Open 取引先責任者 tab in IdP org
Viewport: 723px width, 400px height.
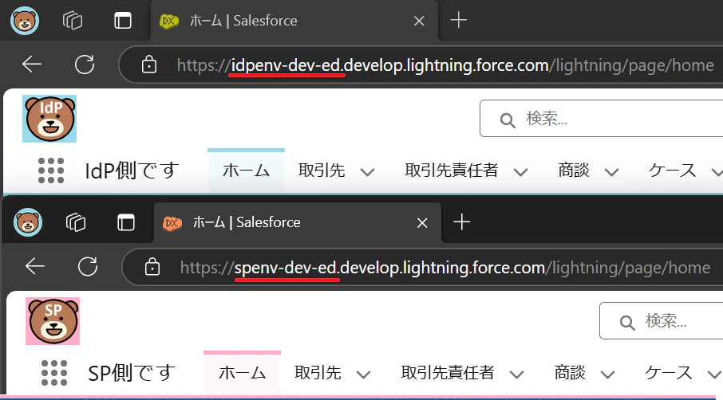coord(452,171)
